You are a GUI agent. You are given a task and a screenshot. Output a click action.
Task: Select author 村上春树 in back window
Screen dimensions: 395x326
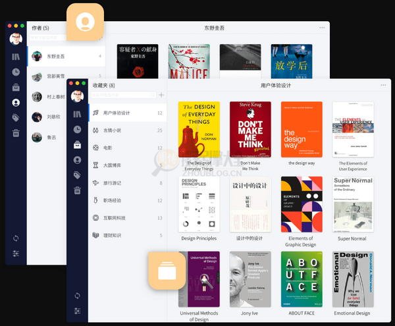coord(47,97)
